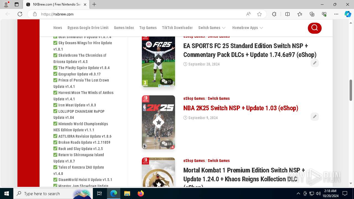
Task: Open Collections icon in toolbar
Action: point(312,14)
